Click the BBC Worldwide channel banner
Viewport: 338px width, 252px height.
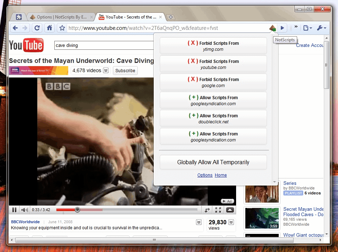39,70
